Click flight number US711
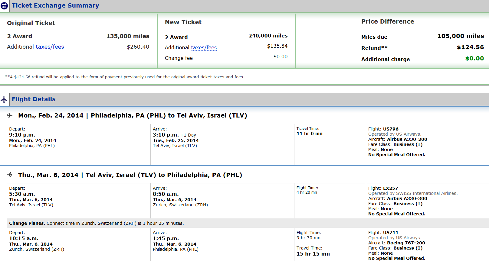The image size is (489, 261). pyautogui.click(x=391, y=233)
